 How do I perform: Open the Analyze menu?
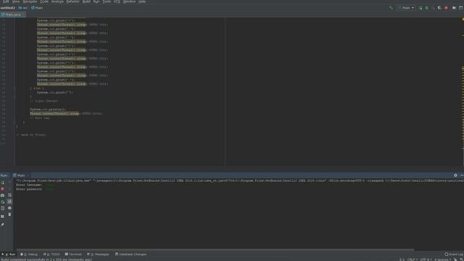click(x=57, y=1)
